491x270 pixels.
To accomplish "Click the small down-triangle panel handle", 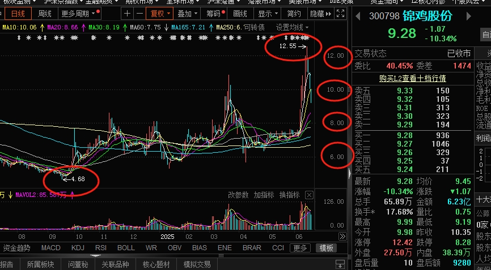I will click(95, 255).
